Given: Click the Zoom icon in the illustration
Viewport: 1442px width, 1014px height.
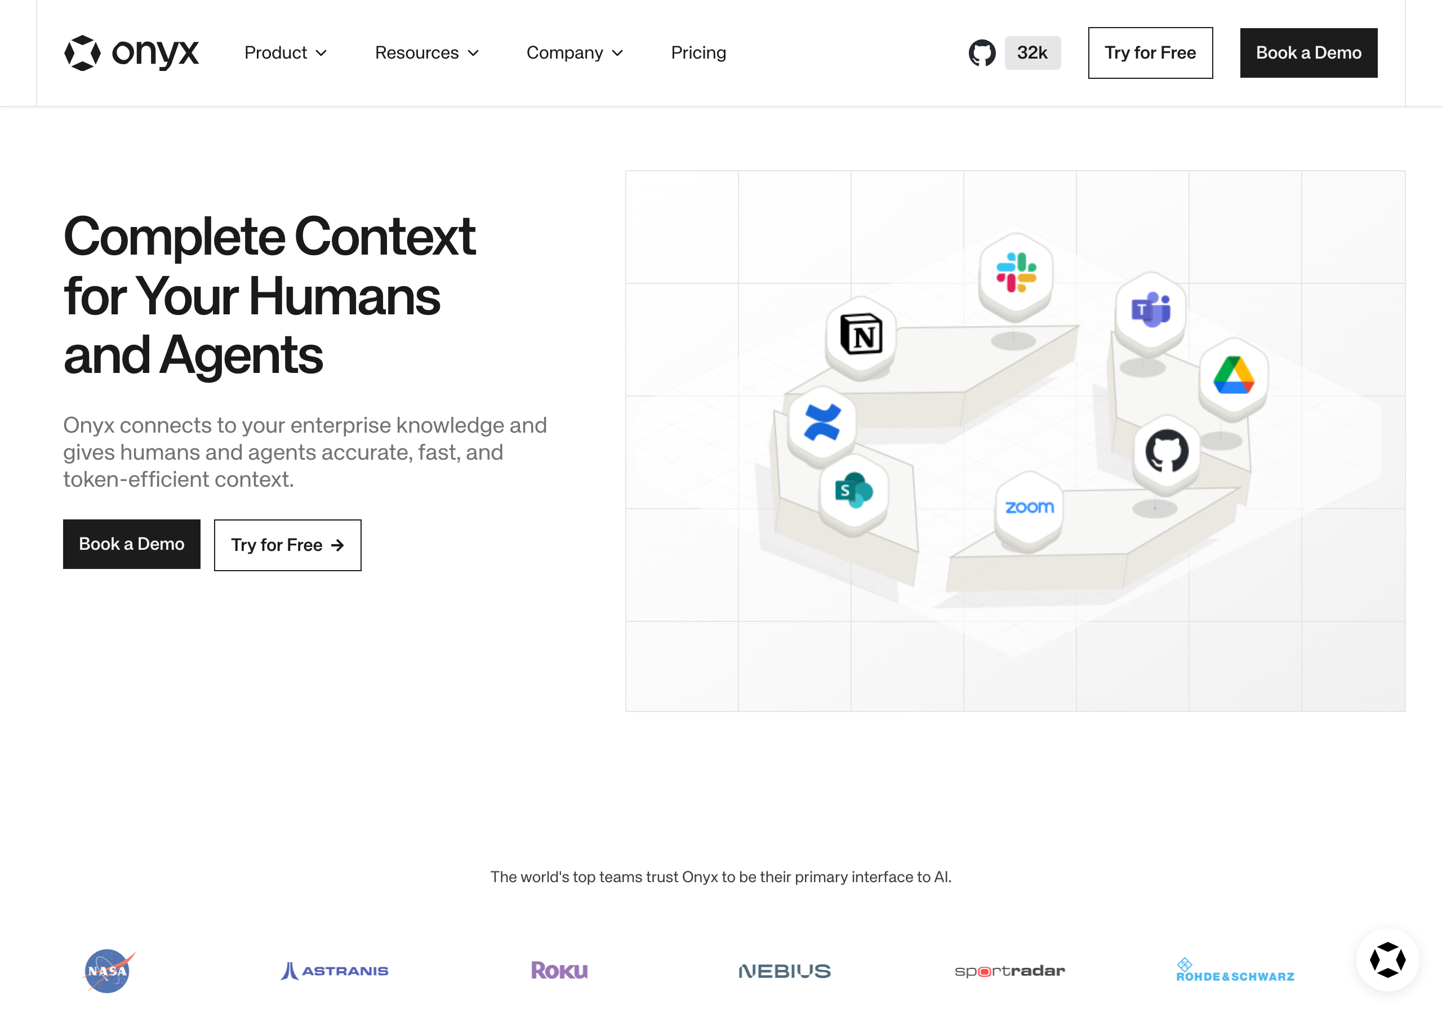Looking at the screenshot, I should pyautogui.click(x=1029, y=508).
